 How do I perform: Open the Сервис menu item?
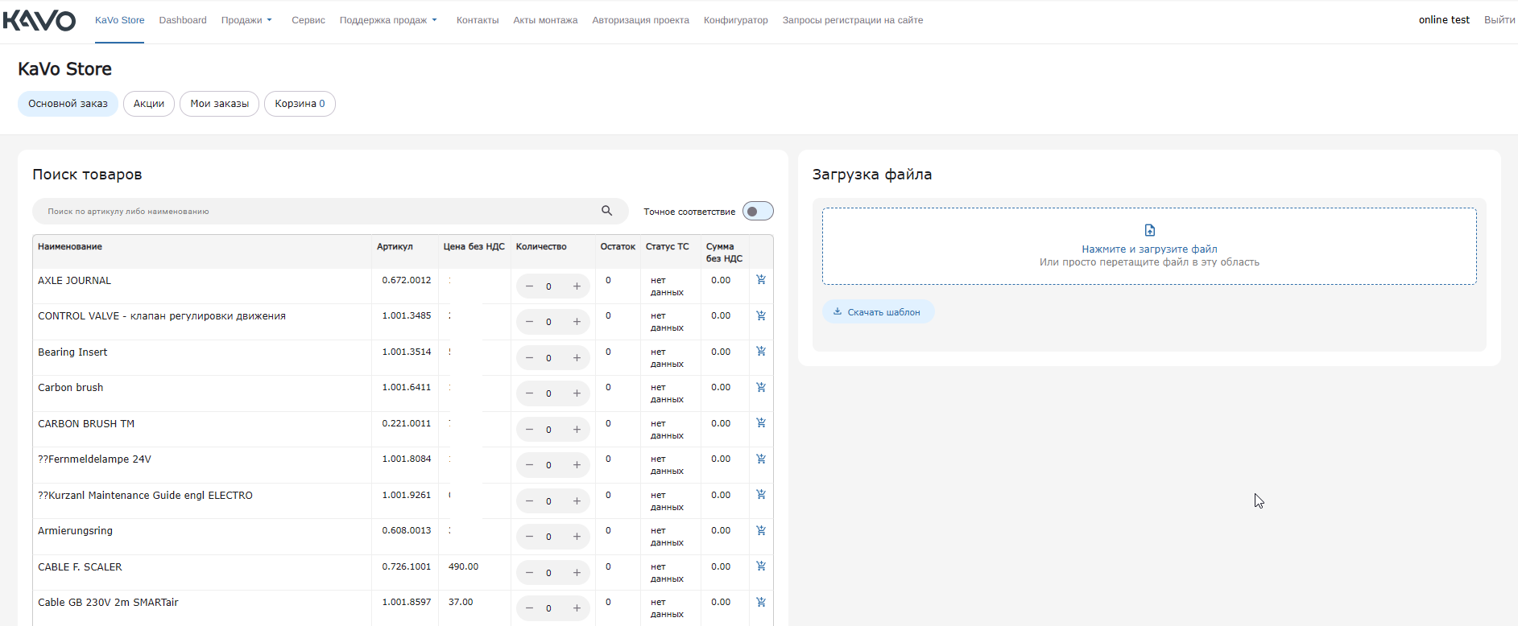tap(308, 20)
